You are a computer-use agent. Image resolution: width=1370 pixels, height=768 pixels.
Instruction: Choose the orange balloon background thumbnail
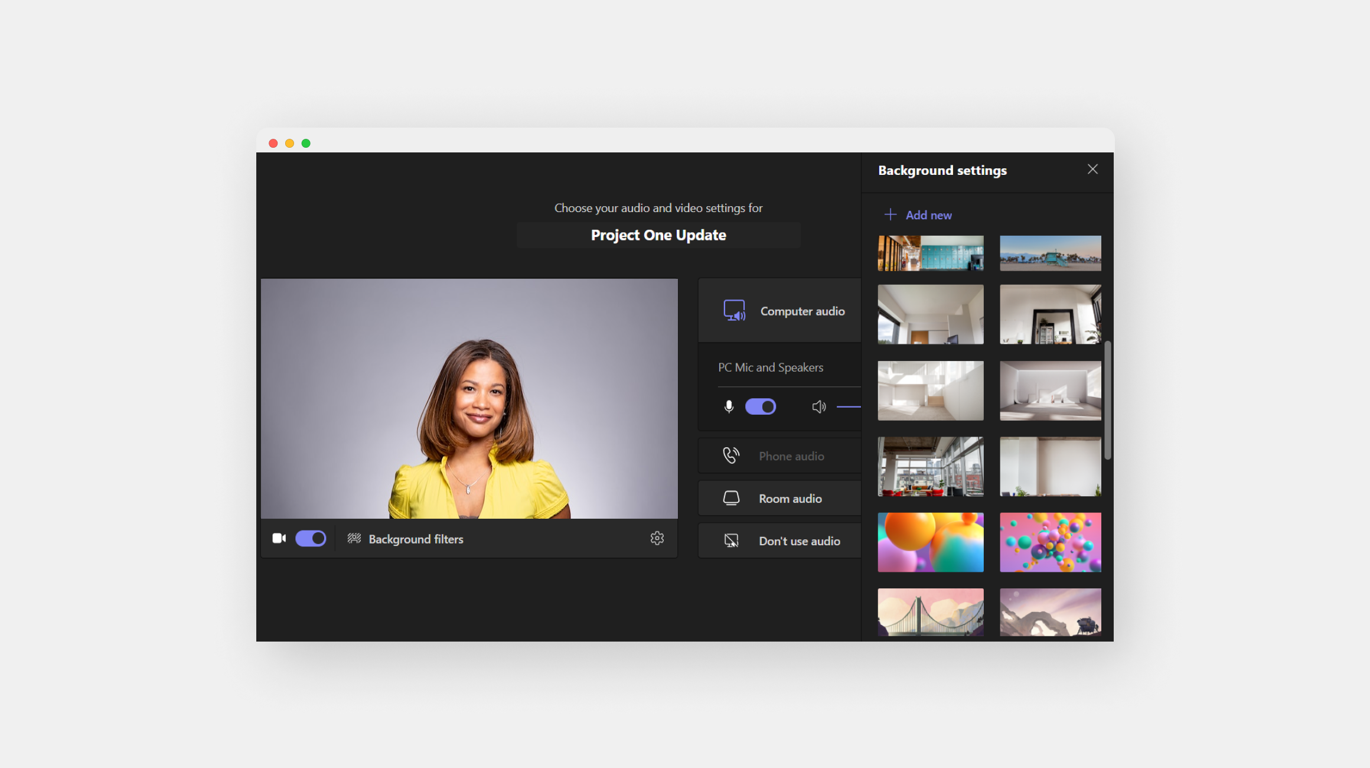[x=931, y=542]
